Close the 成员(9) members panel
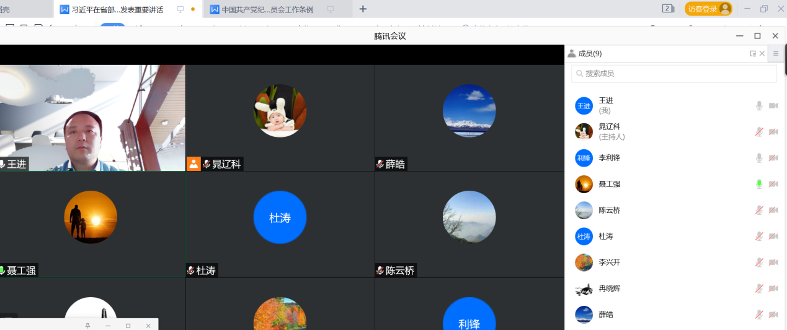 tap(762, 54)
